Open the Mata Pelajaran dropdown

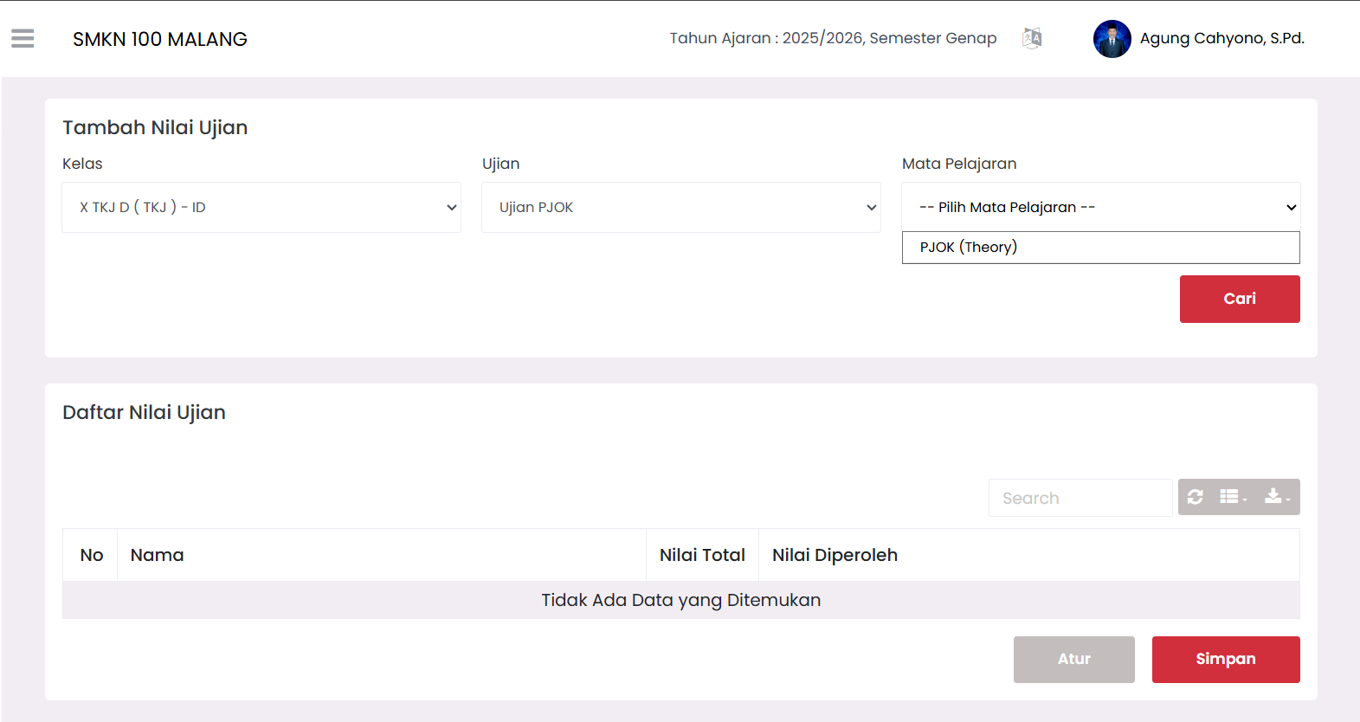(1100, 207)
